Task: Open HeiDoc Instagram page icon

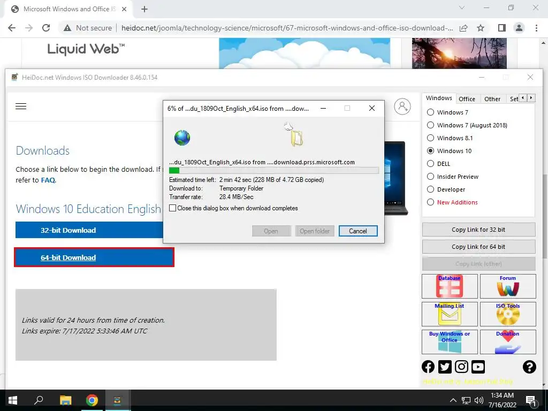Action: 461,367
